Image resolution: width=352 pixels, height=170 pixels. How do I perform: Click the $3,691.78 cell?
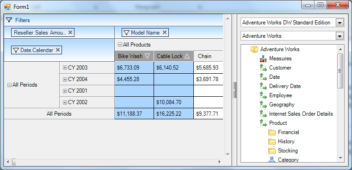click(x=208, y=79)
